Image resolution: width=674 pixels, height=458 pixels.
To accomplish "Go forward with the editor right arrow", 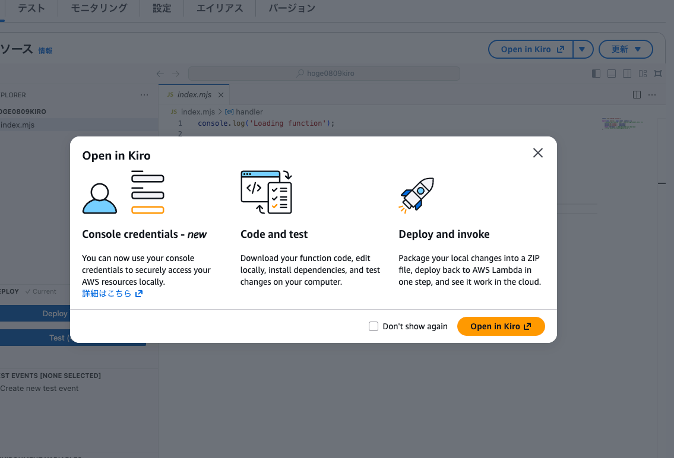I will coord(175,74).
